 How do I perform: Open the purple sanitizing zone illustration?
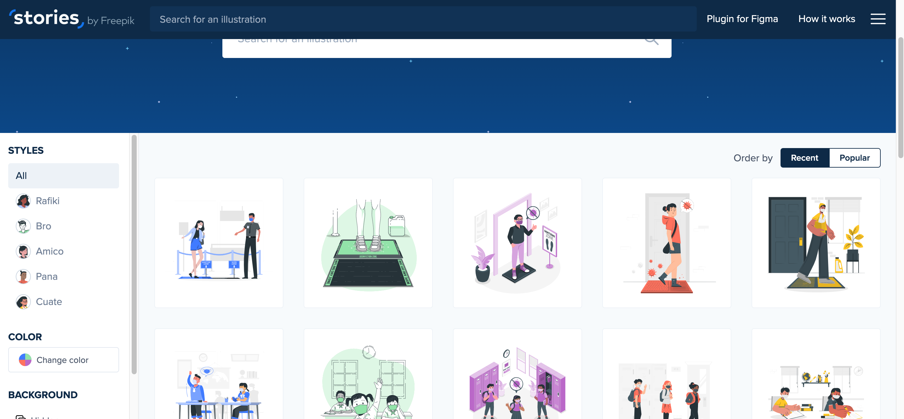(517, 243)
